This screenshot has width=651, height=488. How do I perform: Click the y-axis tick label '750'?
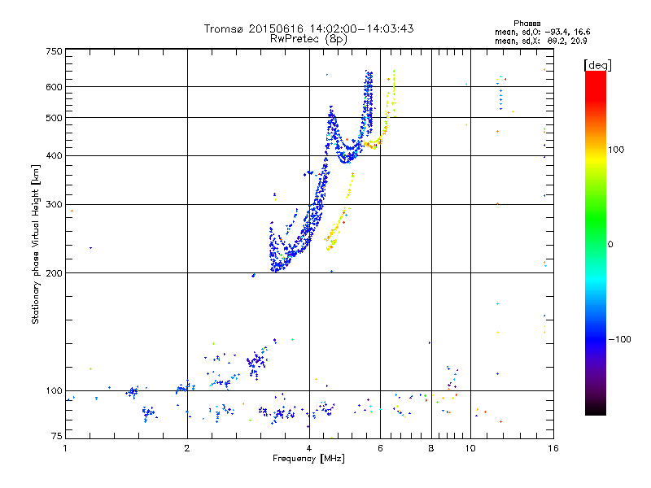[54, 51]
